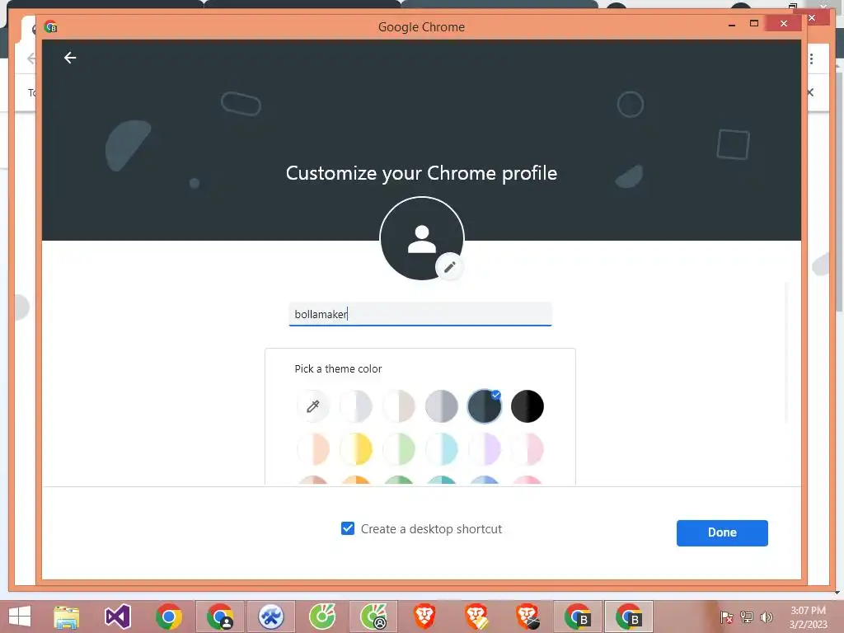Launch Visual Studio from the taskbar
This screenshot has height=633, width=844.
tap(118, 617)
